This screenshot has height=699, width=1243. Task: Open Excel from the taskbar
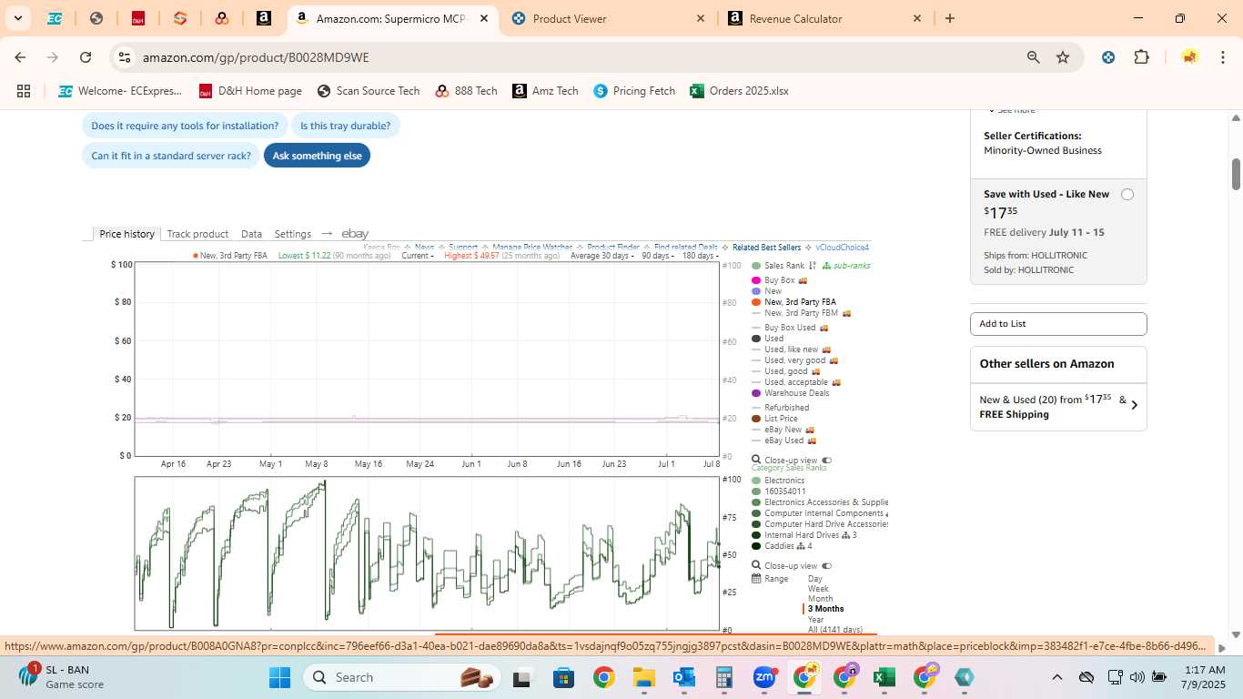(x=884, y=677)
